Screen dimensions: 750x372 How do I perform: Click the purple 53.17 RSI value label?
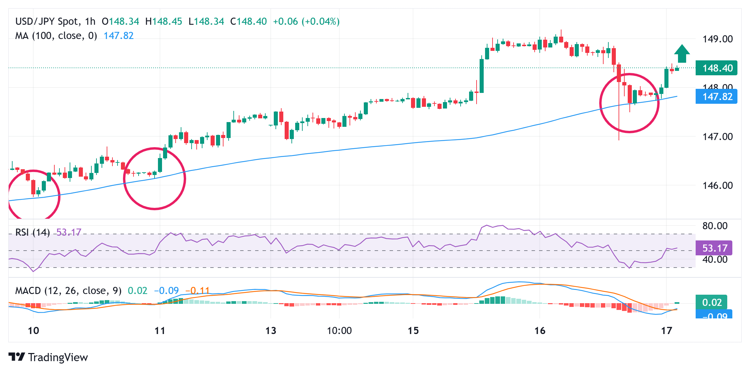[x=714, y=248]
